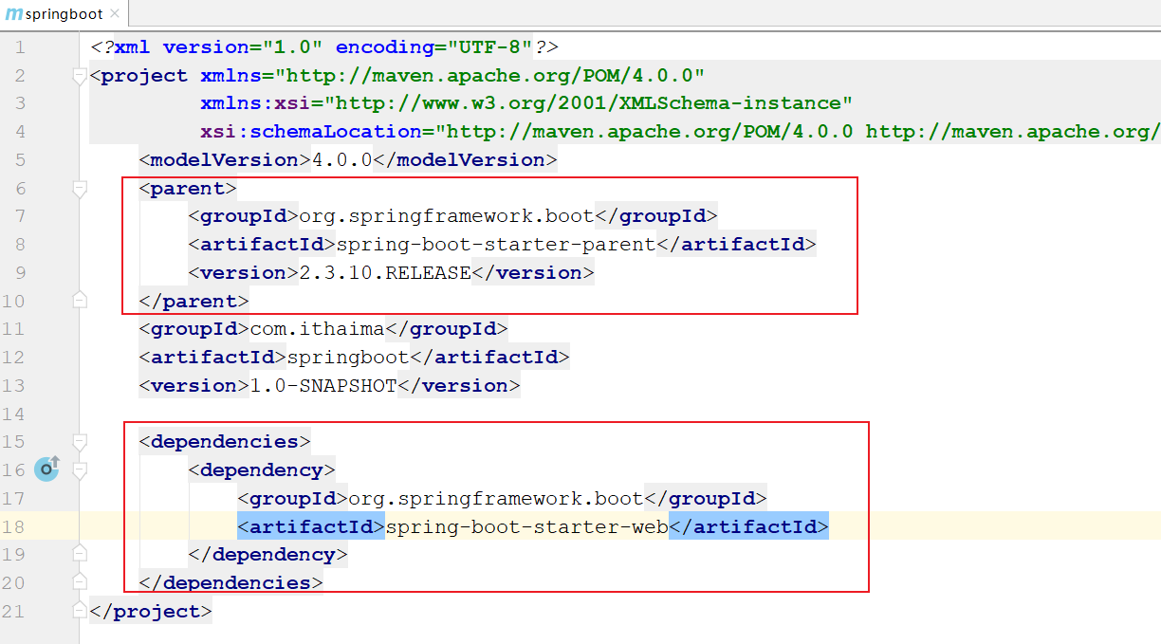
Task: Click the fold end marker at closing dependencies tag
Action: (x=80, y=582)
